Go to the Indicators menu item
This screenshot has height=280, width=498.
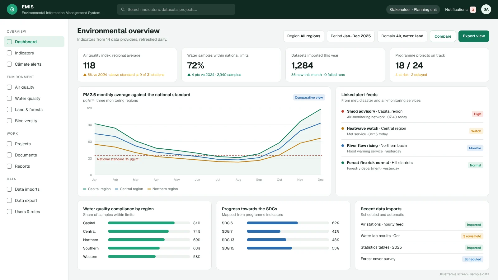pyautogui.click(x=34, y=53)
